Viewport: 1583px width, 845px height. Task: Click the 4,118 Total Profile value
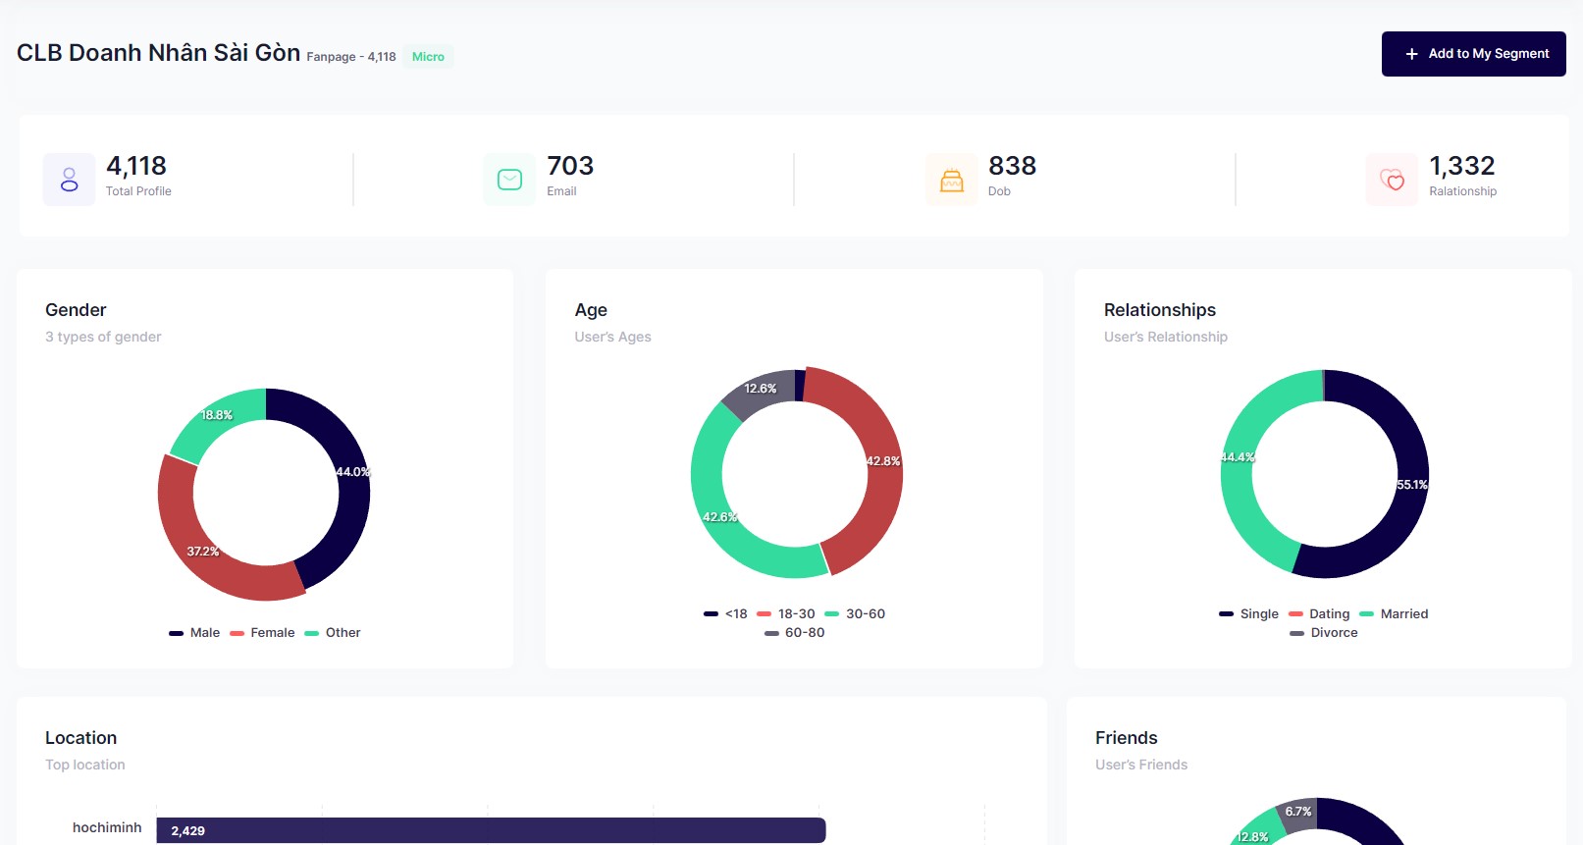tap(136, 166)
